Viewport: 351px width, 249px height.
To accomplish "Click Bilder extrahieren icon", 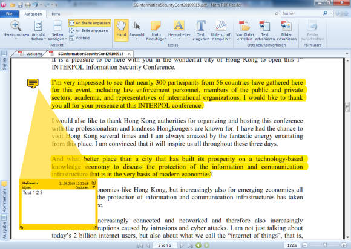I will (x=286, y=26).
